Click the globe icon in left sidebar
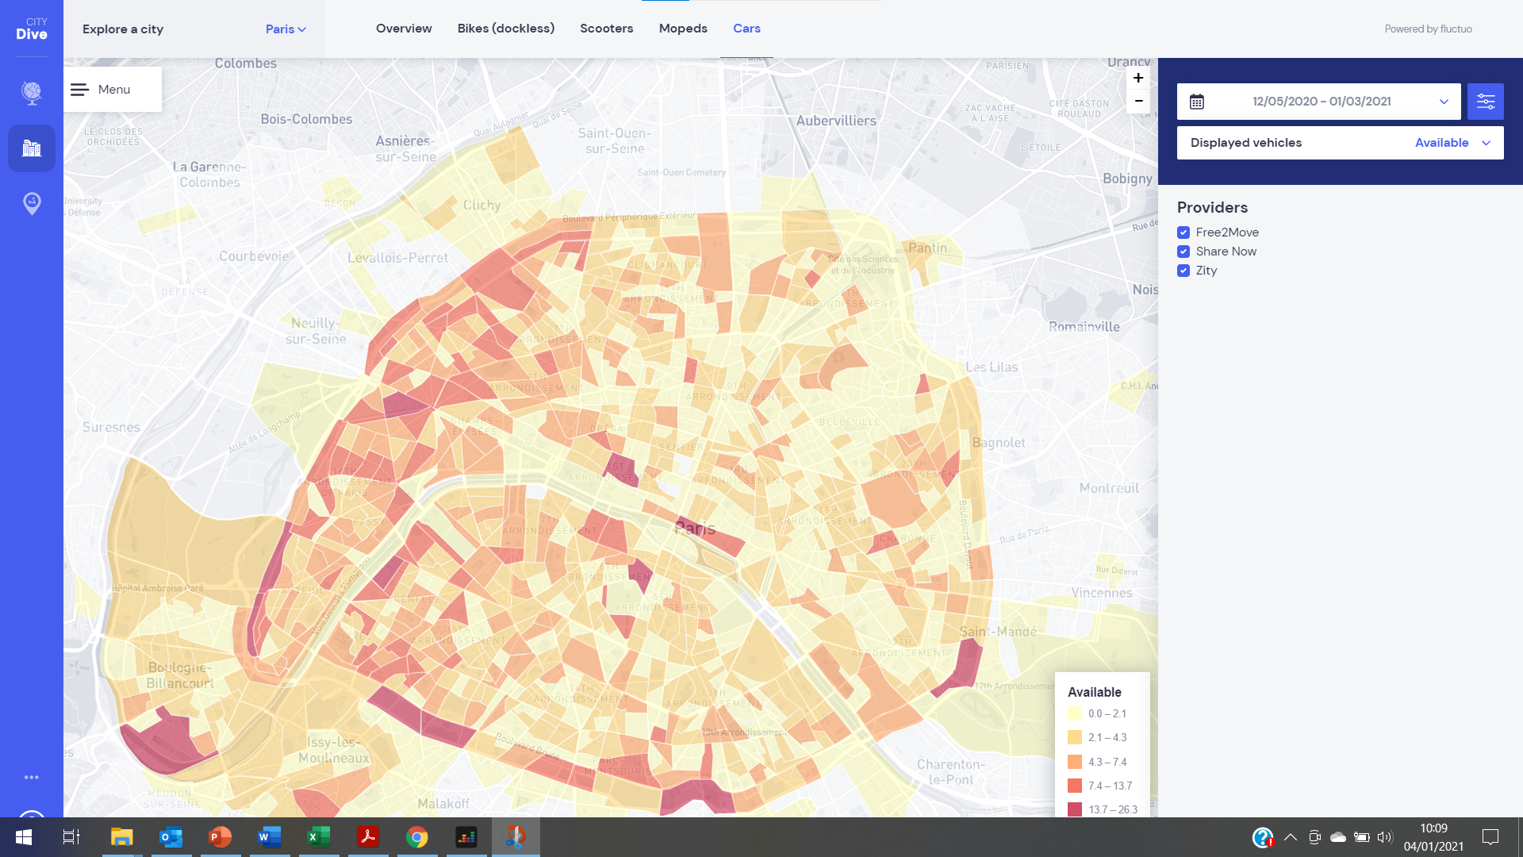The width and height of the screenshot is (1523, 857). coord(32,93)
